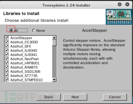Viewport: 133px width, 104px height.
Task: Select the Adafruit_ILI9341 library name
Action: 24,55
